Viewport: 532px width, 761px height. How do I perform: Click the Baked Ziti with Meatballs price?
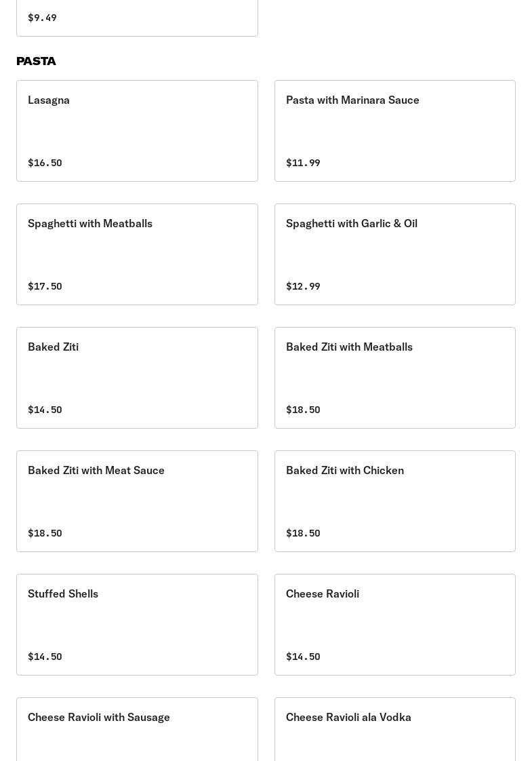(x=303, y=410)
